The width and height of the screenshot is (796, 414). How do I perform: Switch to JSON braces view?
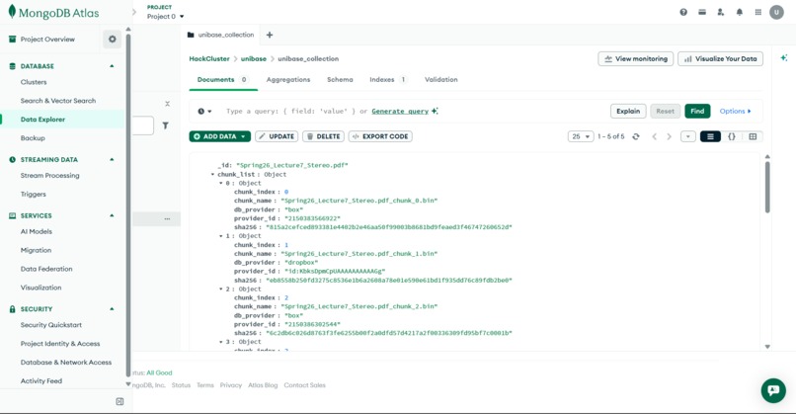coord(732,136)
